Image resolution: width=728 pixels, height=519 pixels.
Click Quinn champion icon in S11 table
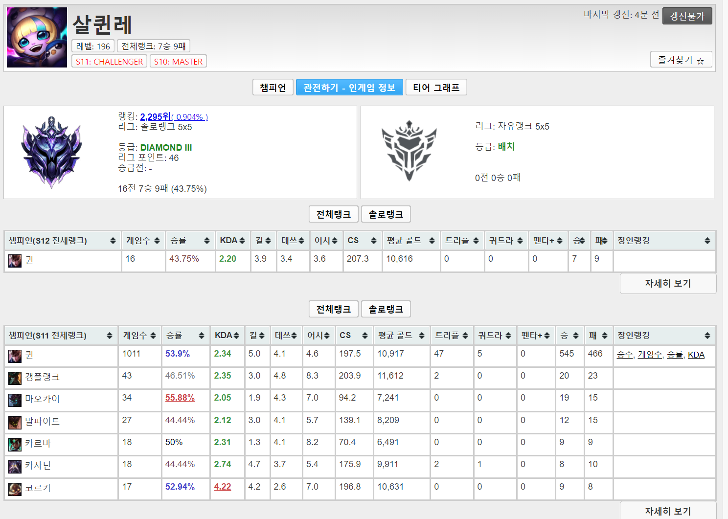[x=15, y=356]
